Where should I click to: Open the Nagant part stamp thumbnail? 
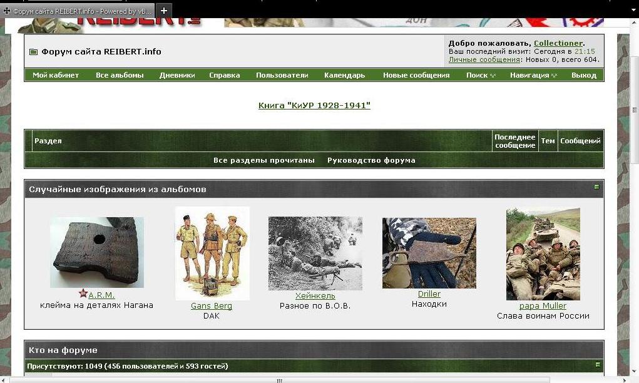[97, 252]
